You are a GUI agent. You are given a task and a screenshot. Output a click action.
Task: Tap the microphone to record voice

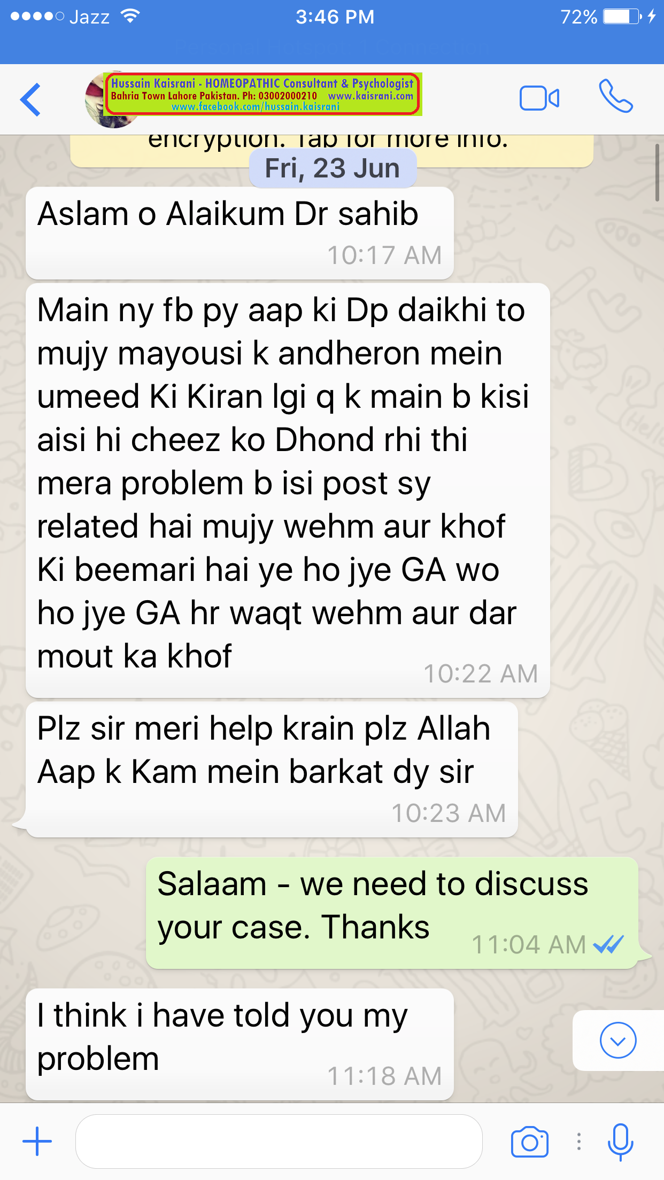[620, 1142]
